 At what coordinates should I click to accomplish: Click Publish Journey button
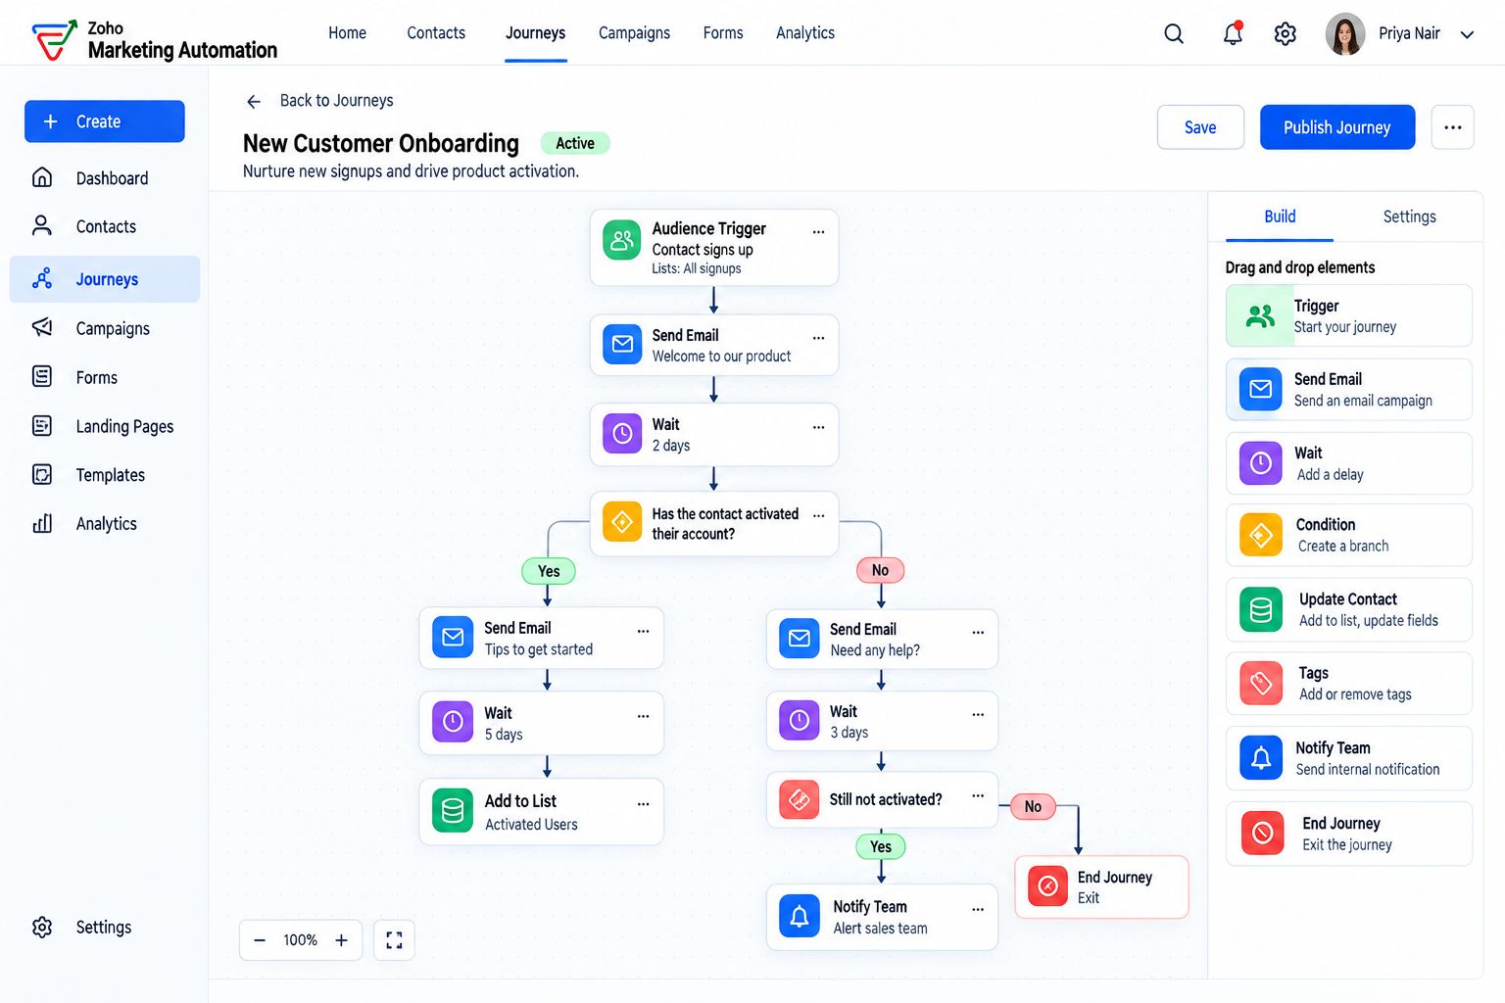pos(1337,127)
